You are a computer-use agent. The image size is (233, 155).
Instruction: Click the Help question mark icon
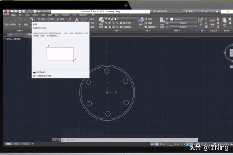coord(217,11)
